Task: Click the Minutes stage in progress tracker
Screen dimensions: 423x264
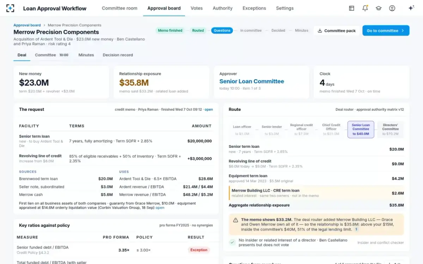Action: click(x=301, y=31)
